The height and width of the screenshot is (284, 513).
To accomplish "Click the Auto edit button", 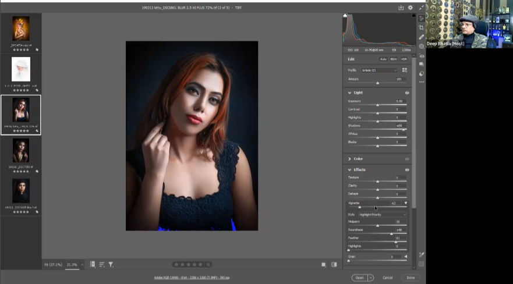I will [x=383, y=59].
